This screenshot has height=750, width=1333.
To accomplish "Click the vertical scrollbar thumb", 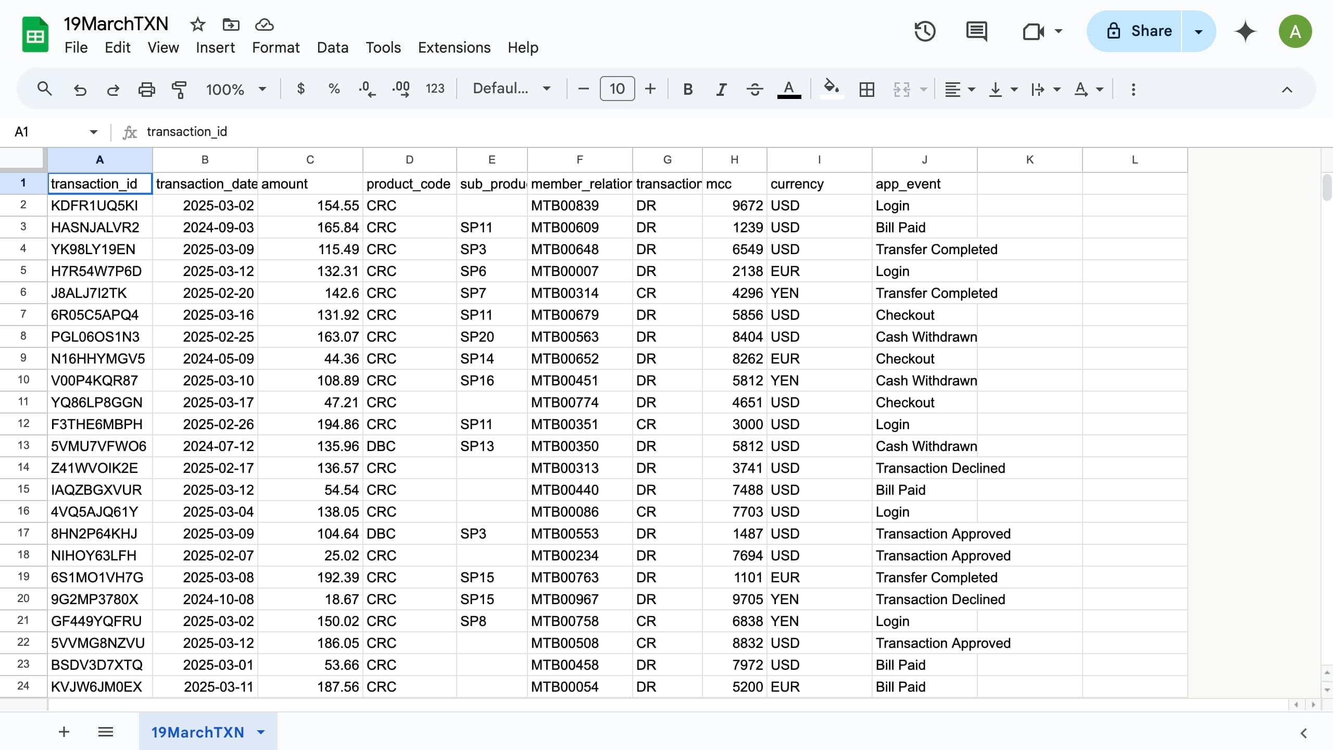I will click(x=1327, y=187).
